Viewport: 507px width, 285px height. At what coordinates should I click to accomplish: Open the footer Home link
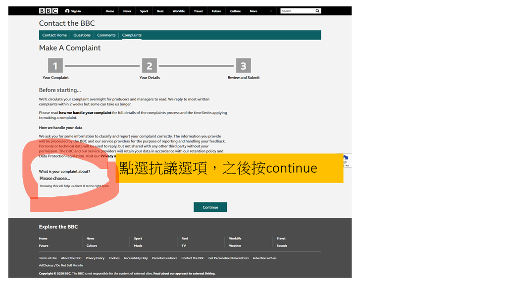coord(43,238)
